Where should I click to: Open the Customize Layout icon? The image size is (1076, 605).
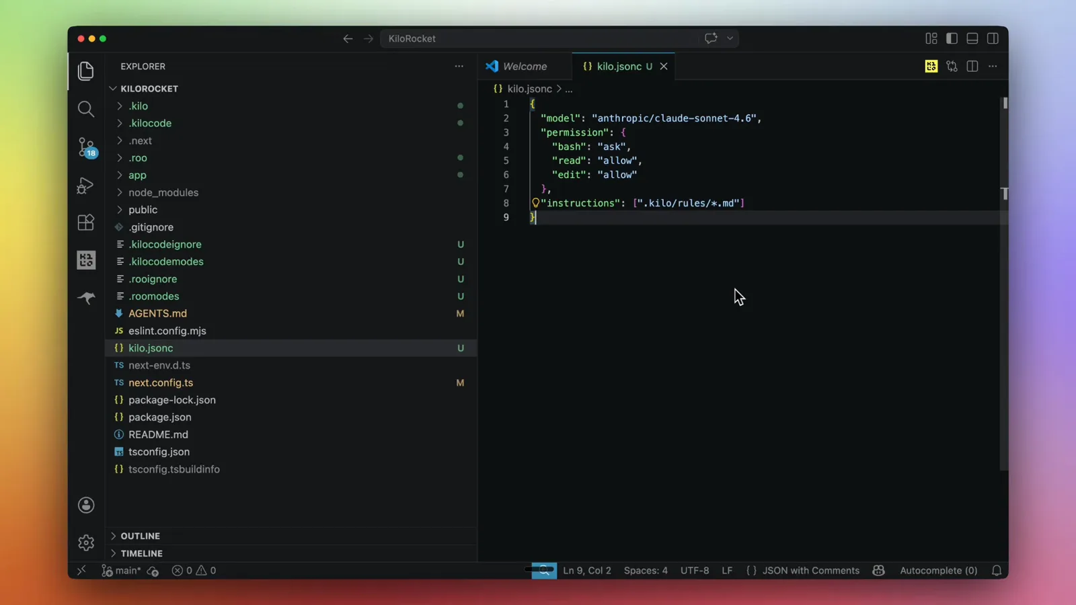tap(931, 39)
